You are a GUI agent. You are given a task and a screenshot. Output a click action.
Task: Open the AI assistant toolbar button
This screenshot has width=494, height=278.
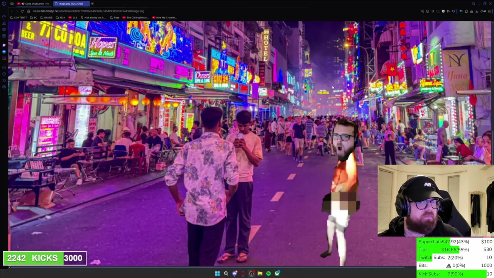coord(484,11)
